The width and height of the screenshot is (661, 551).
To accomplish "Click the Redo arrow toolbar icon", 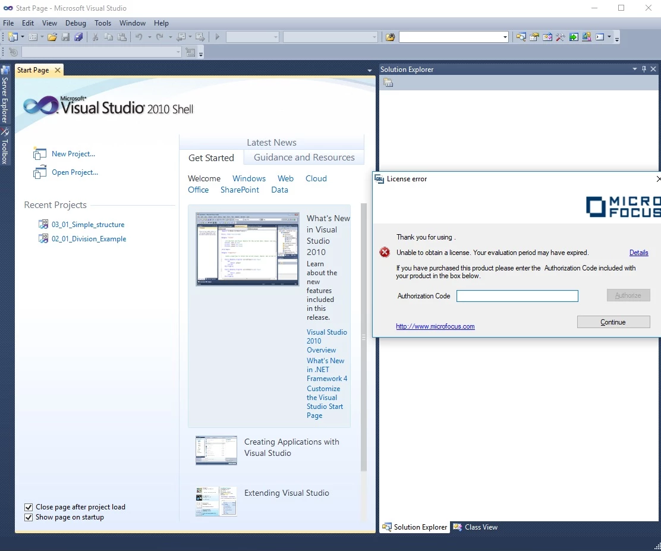I will [x=160, y=37].
